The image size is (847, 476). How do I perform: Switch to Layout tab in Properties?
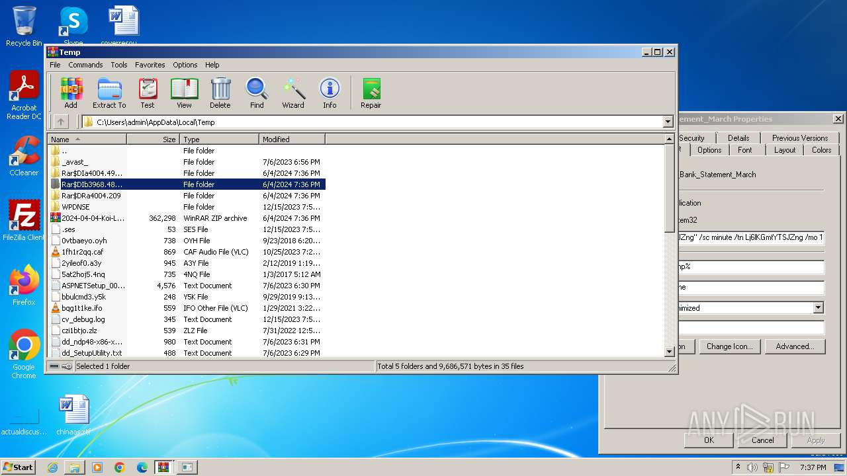[x=785, y=150]
